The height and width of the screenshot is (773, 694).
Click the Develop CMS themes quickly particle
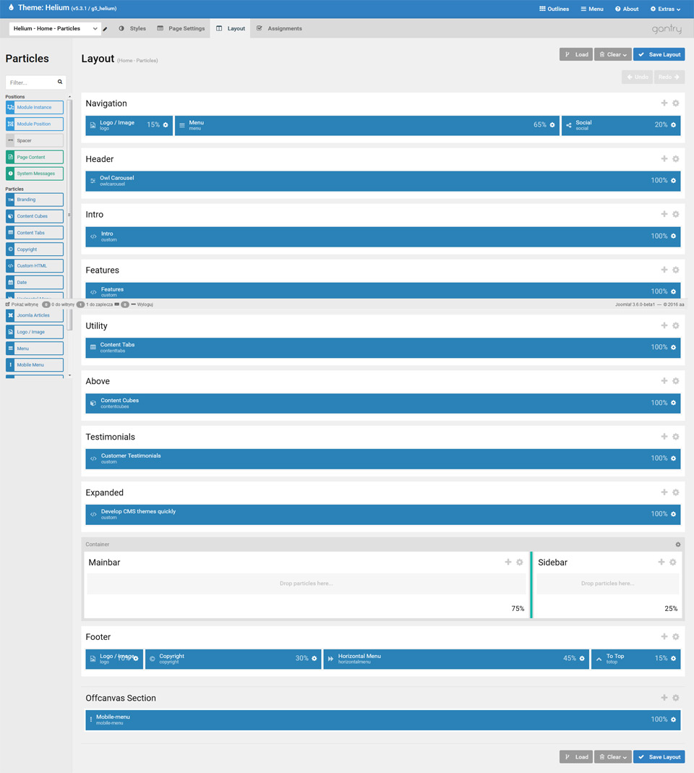[x=383, y=514]
